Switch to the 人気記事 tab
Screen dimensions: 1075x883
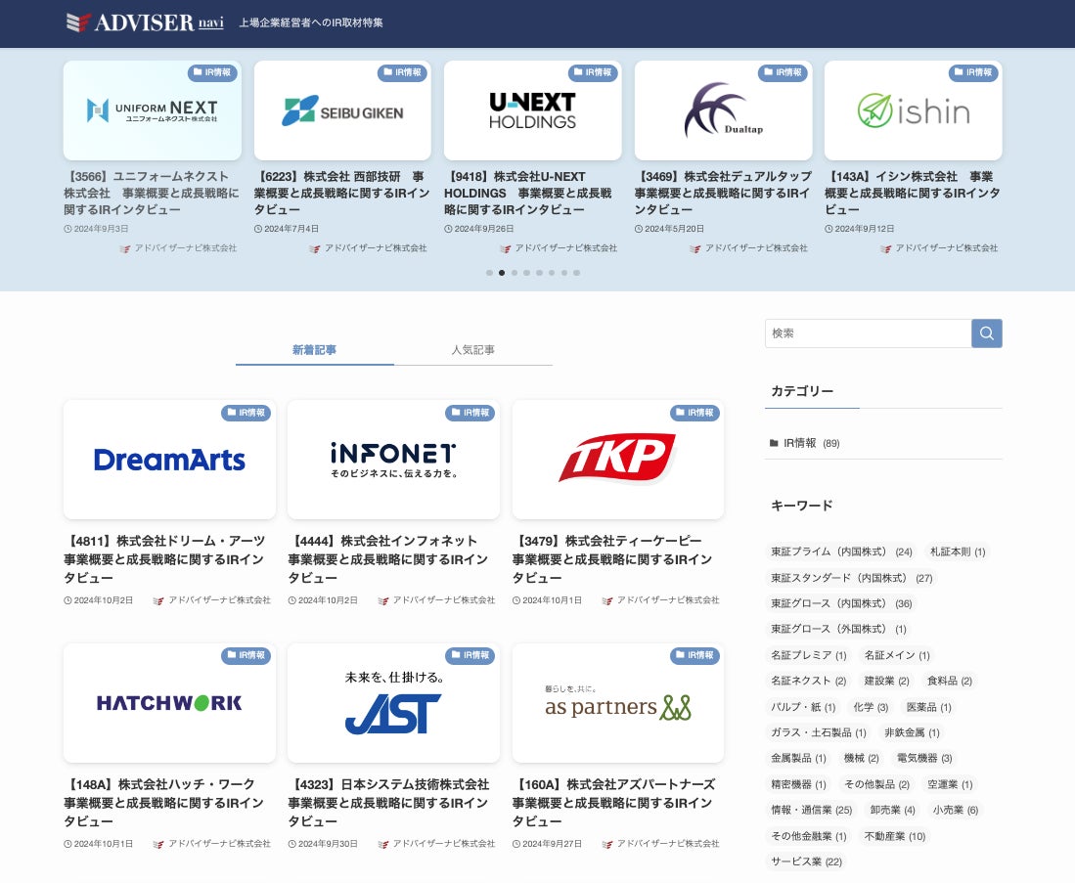pos(473,350)
